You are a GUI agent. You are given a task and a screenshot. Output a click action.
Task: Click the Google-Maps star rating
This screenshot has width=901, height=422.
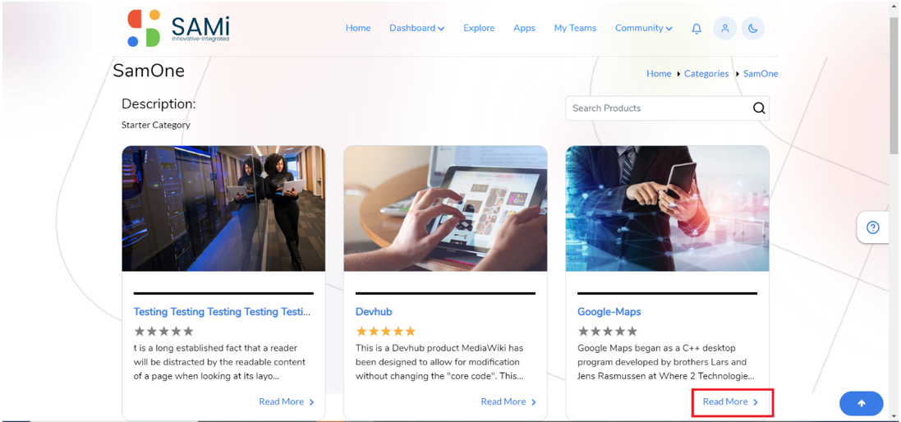click(x=607, y=332)
